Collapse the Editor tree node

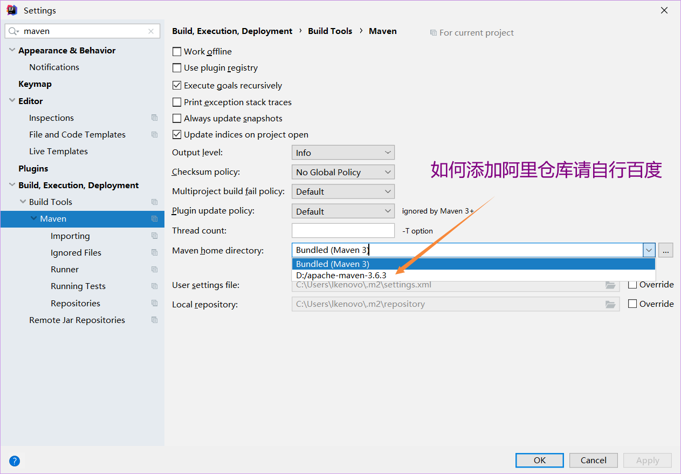click(x=12, y=101)
